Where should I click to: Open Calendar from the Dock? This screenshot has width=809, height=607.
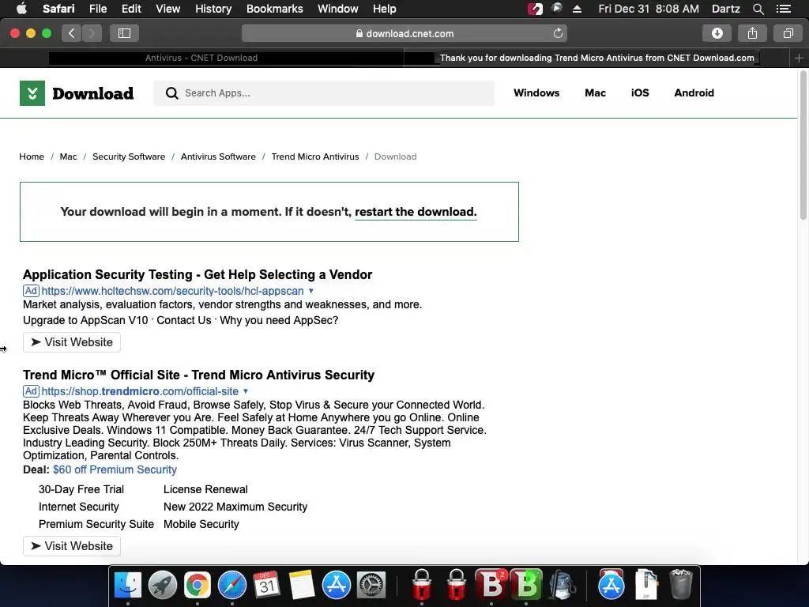click(x=267, y=586)
